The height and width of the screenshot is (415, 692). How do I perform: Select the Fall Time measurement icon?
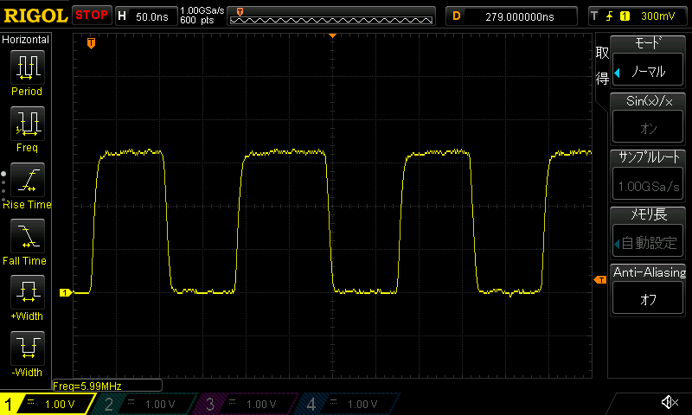(x=28, y=236)
